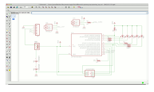The image size is (154, 92).
Task: Open a file with the Open toolbar icon
Action: [x=8, y=7]
